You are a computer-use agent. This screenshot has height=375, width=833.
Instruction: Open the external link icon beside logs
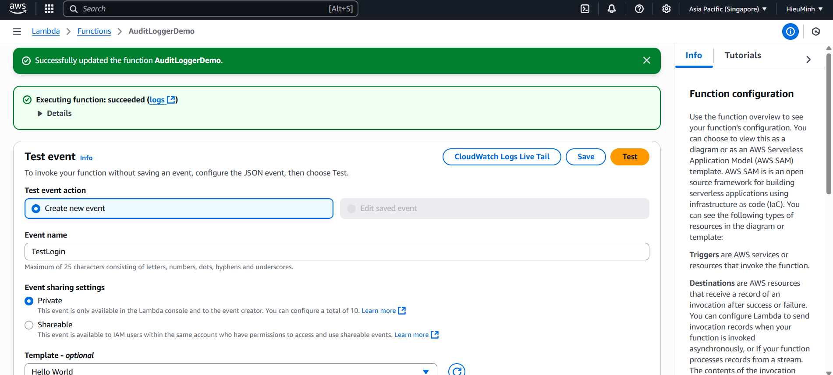[x=171, y=100]
